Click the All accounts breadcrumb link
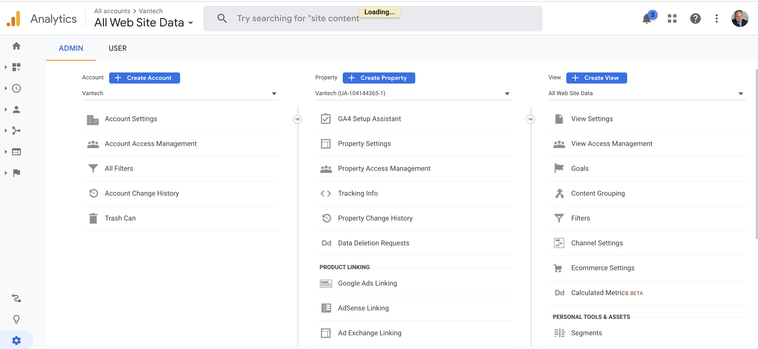The width and height of the screenshot is (758, 349). 112,11
